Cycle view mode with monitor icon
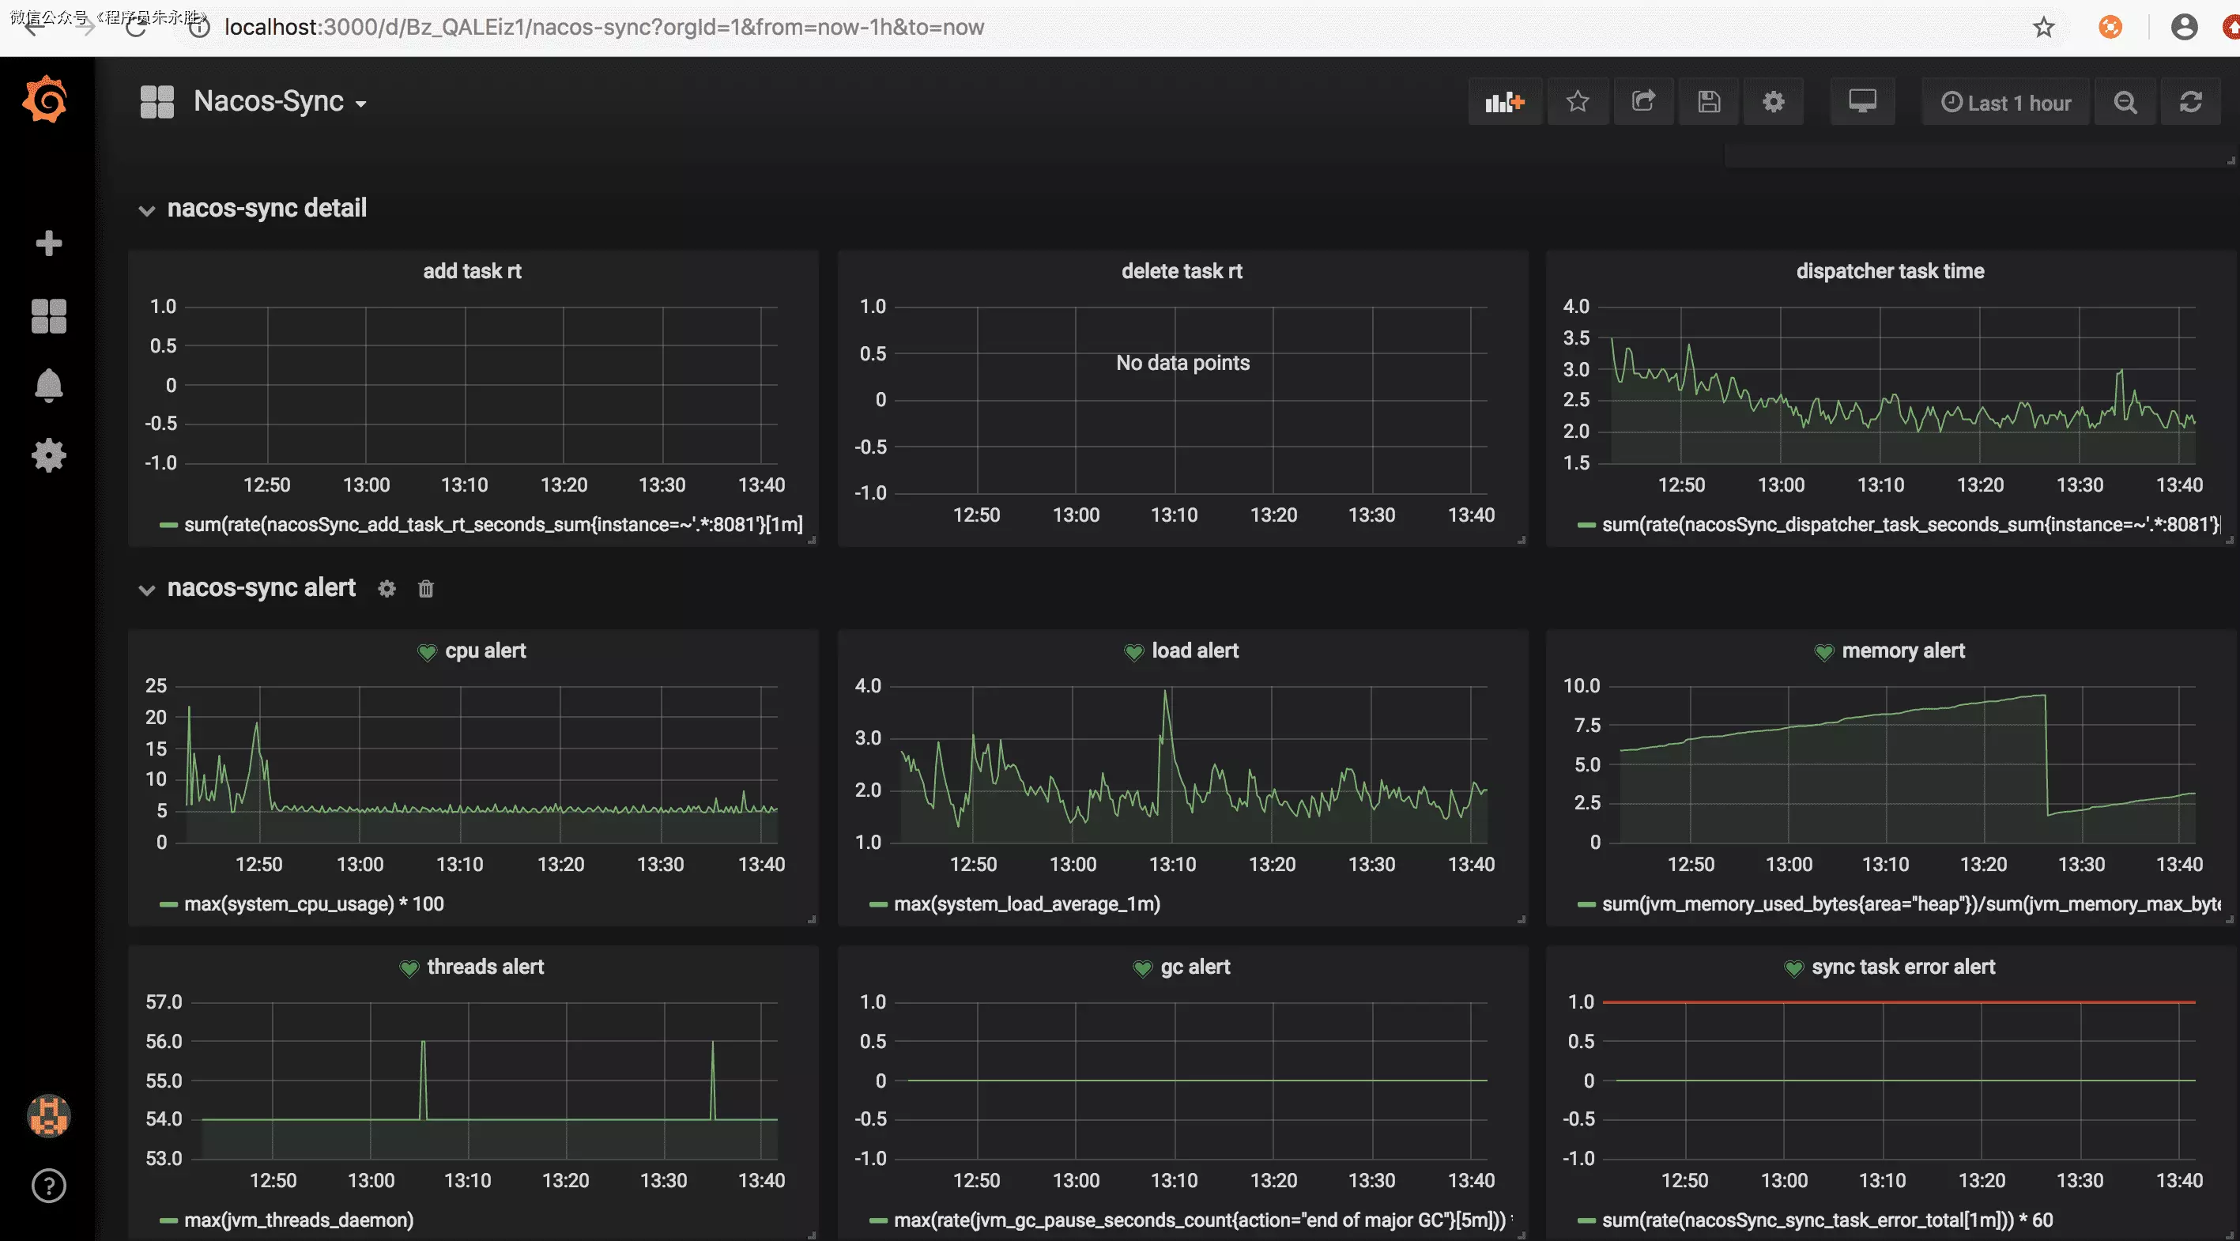This screenshot has width=2240, height=1241. point(1861,103)
